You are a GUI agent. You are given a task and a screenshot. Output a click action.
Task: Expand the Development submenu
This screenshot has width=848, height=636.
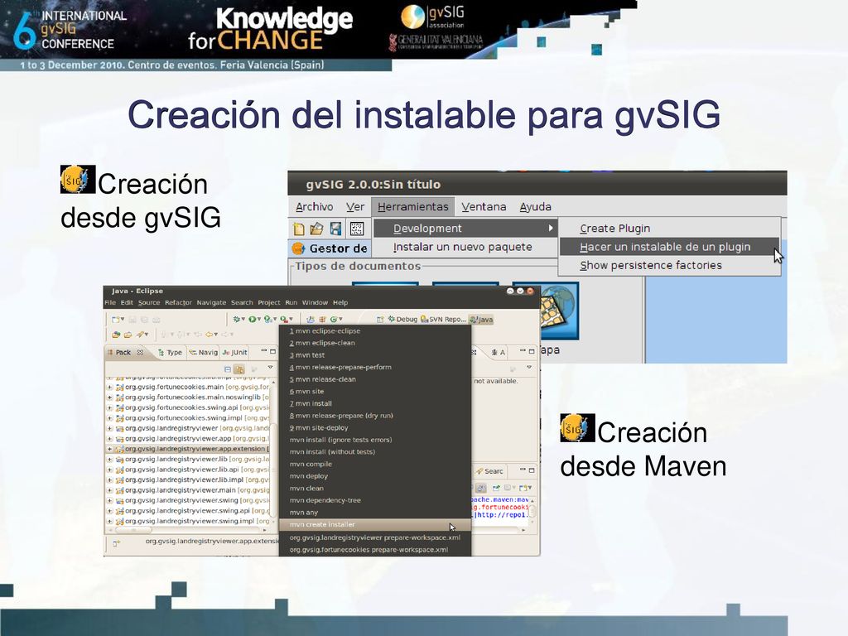pos(465,229)
